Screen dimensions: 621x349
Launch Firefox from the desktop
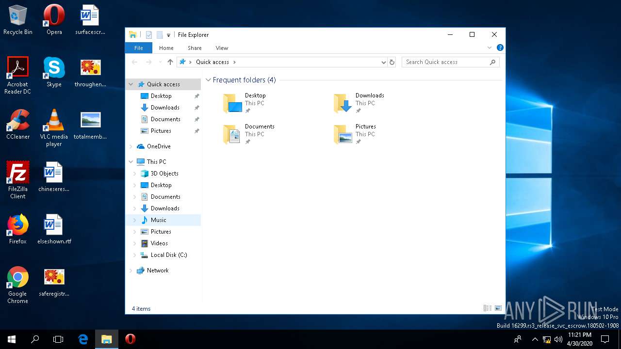tap(18, 229)
